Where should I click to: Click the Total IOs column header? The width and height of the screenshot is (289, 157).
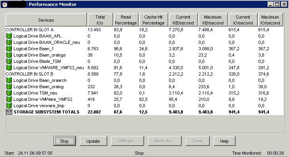[100, 20]
